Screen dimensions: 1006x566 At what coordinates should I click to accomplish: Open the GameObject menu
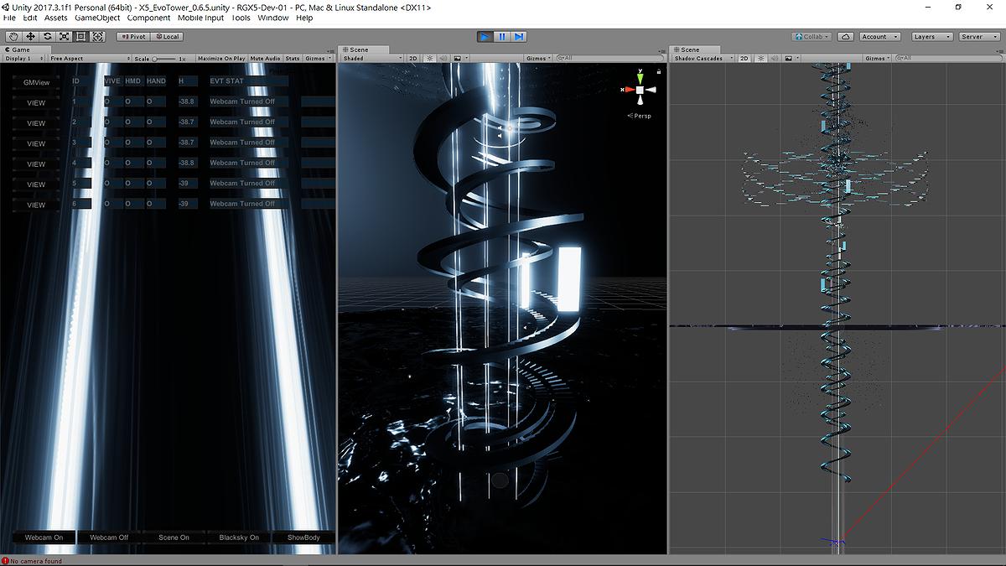97,18
